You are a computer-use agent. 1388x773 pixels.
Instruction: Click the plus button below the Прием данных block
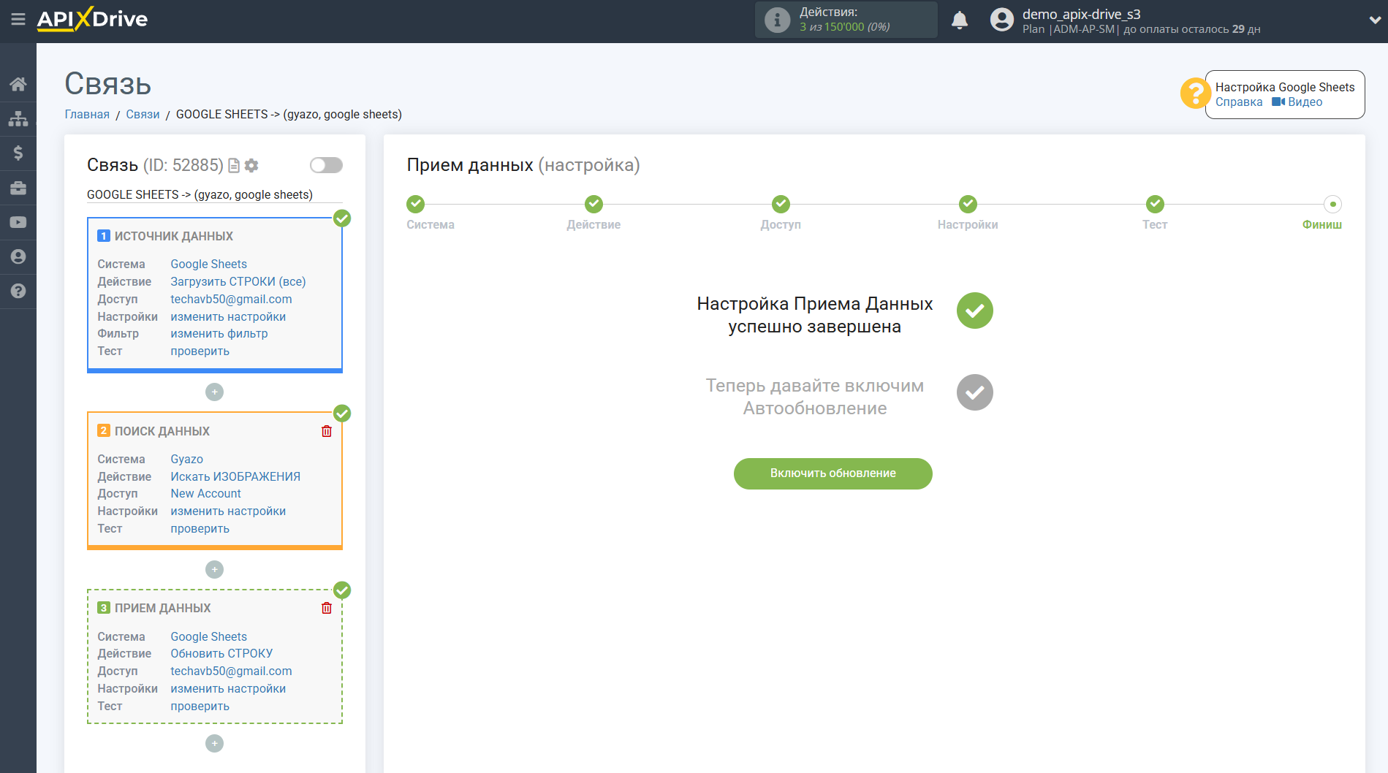pyautogui.click(x=214, y=743)
